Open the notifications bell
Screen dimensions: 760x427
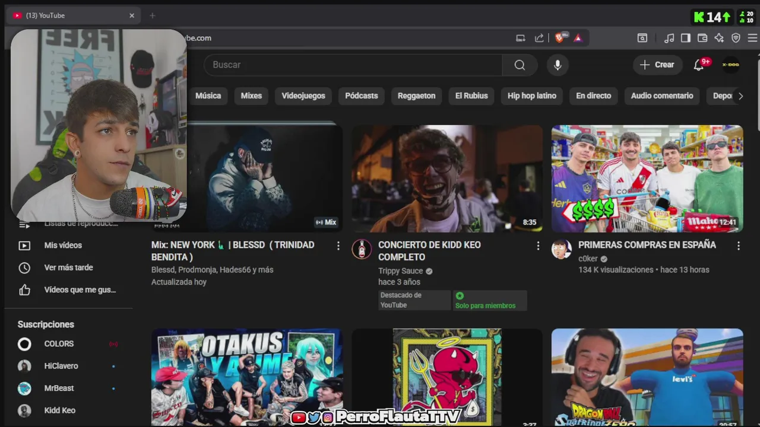(699, 65)
